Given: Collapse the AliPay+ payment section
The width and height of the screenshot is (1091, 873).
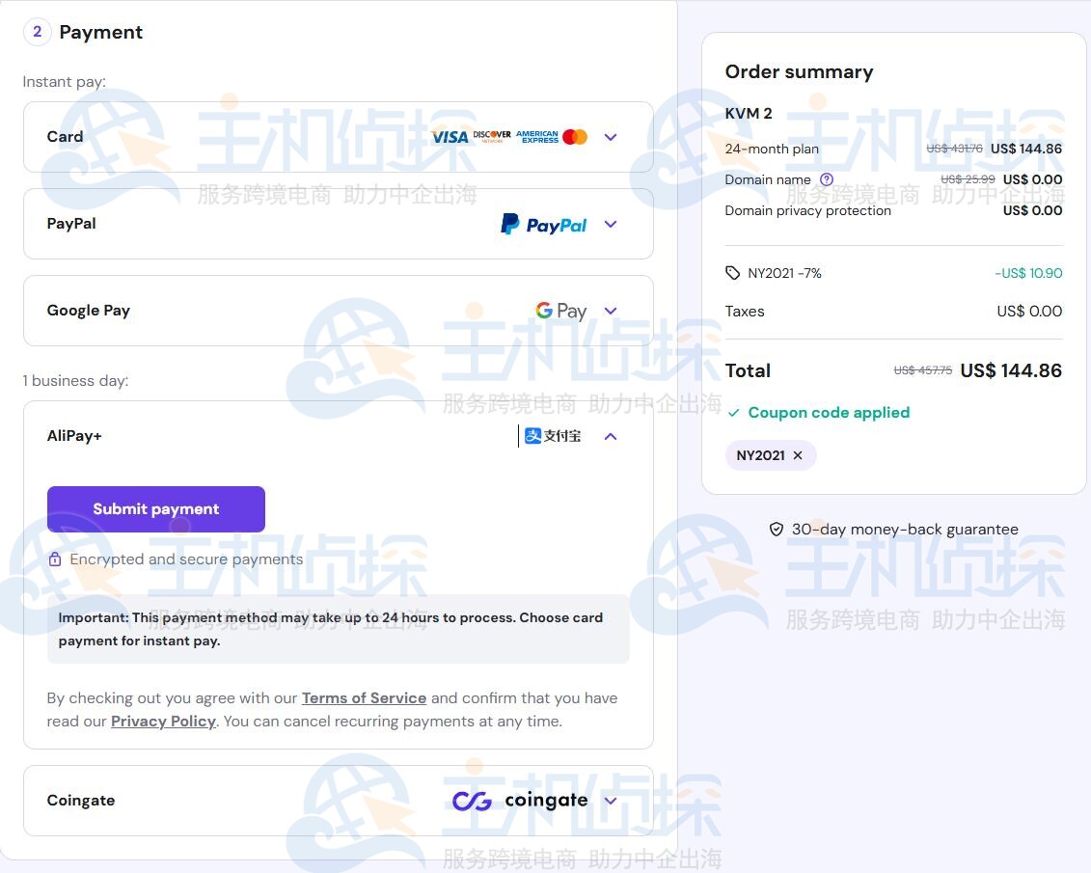Looking at the screenshot, I should (x=610, y=436).
